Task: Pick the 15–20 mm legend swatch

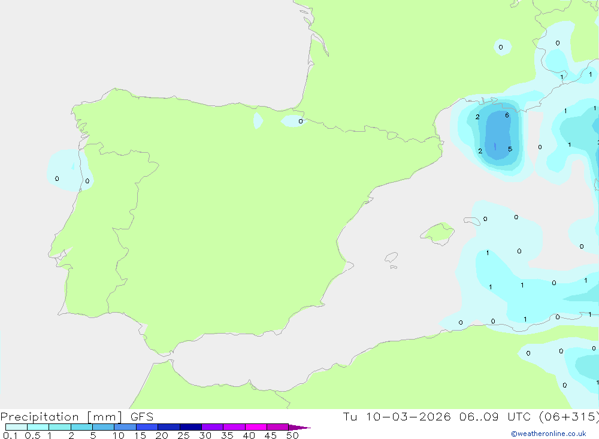Action: tap(147, 427)
